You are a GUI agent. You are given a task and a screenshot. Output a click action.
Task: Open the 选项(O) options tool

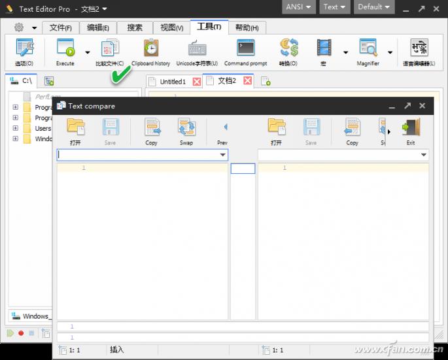pyautogui.click(x=24, y=52)
